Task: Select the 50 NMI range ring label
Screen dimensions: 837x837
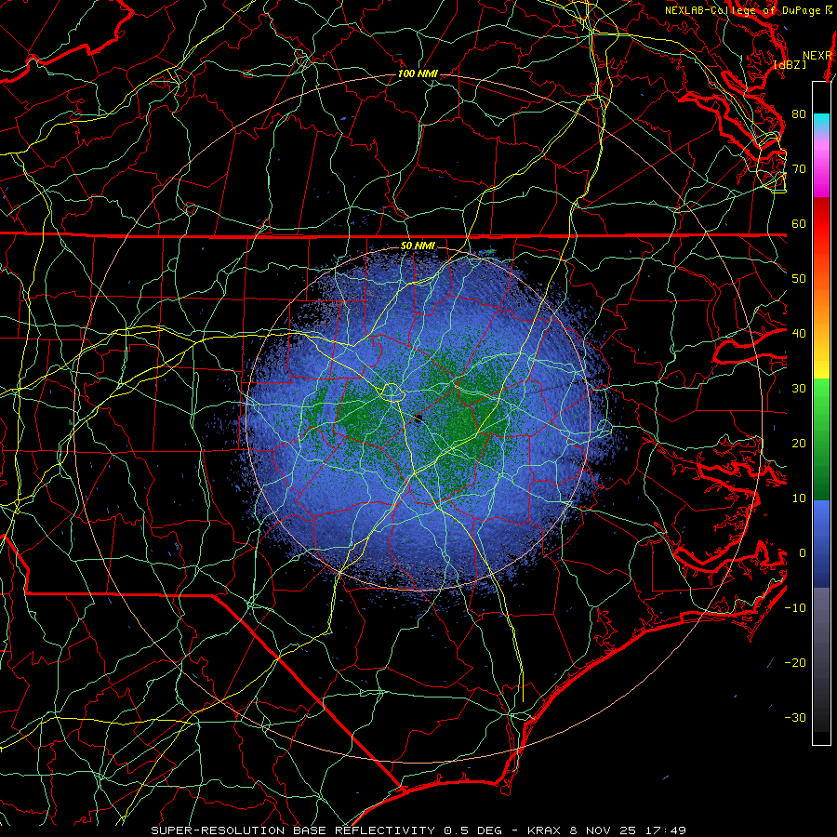Action: click(x=418, y=246)
